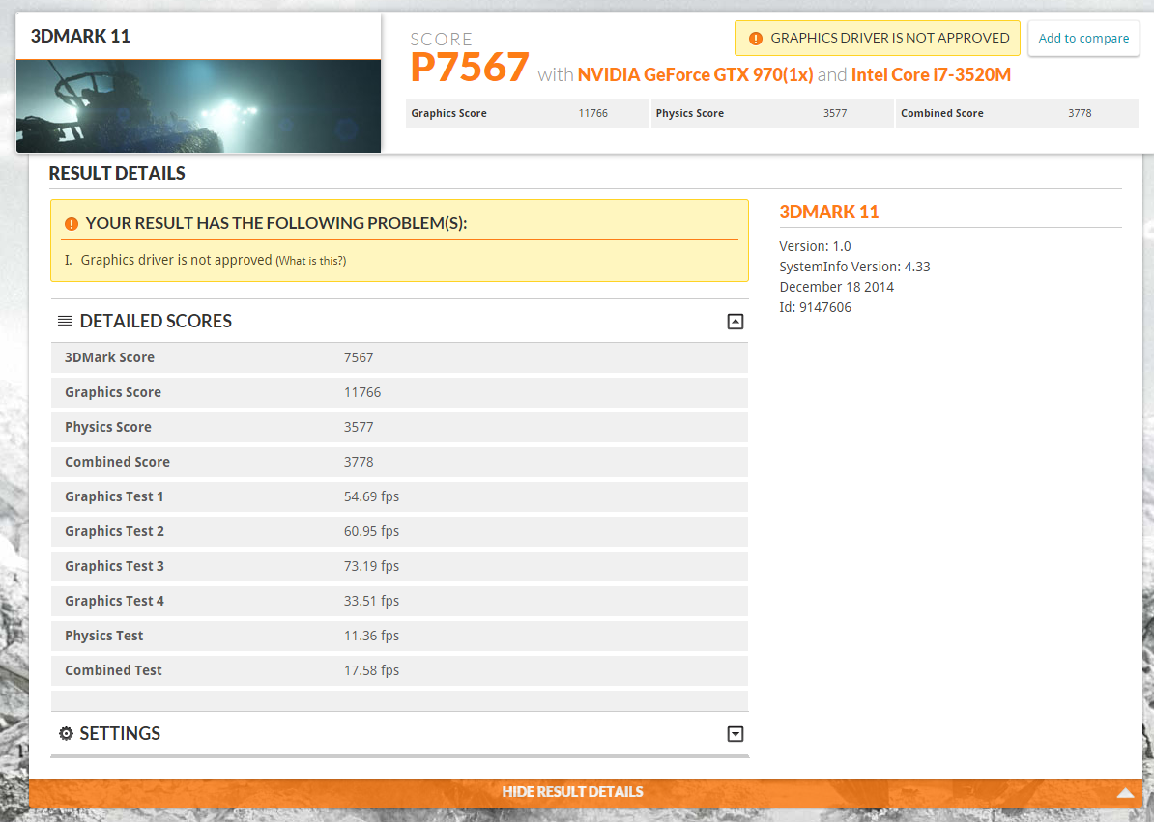The width and height of the screenshot is (1154, 822).
Task: Click the 60.95 fps value for Graphics Test 2
Action: point(372,531)
